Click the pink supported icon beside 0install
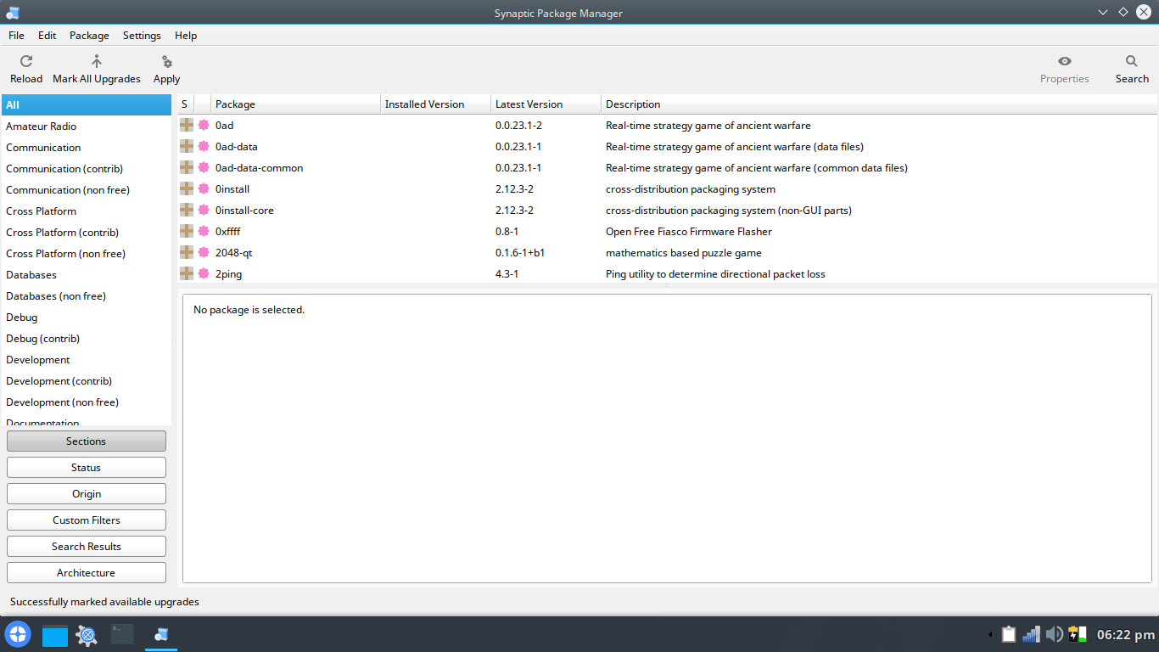 pos(204,188)
